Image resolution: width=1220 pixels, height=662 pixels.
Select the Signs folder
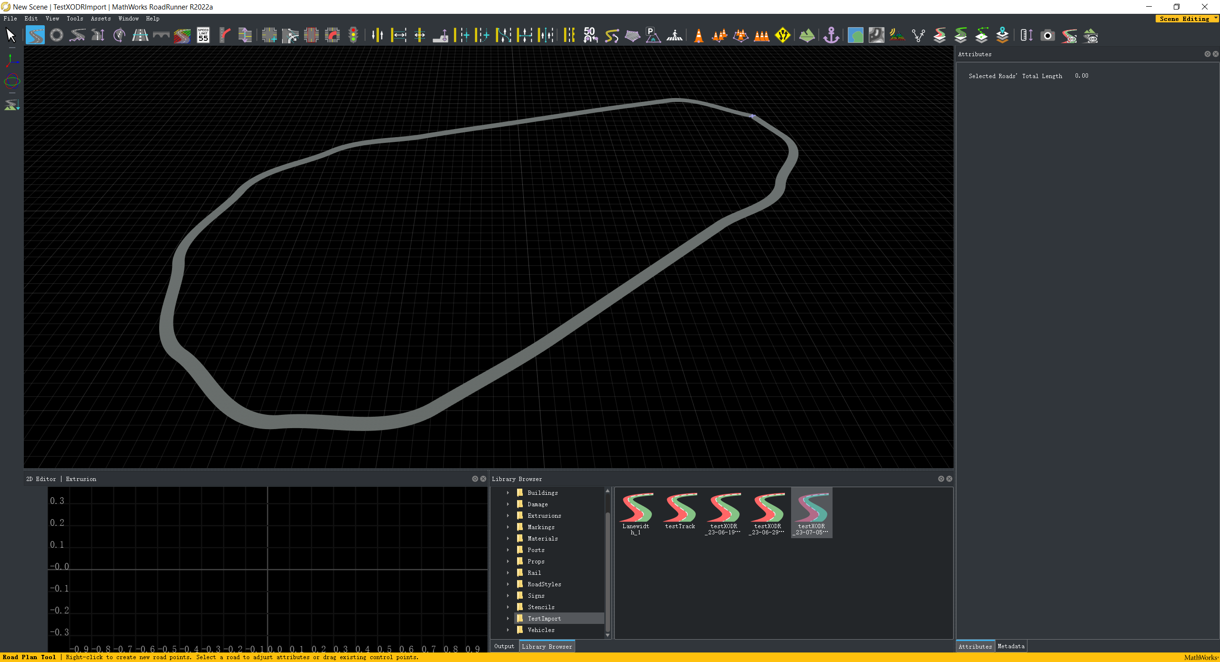click(x=536, y=596)
